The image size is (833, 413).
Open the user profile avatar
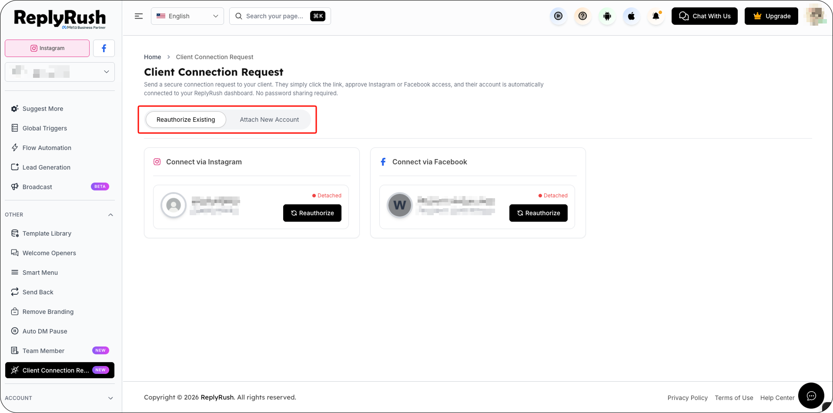816,16
